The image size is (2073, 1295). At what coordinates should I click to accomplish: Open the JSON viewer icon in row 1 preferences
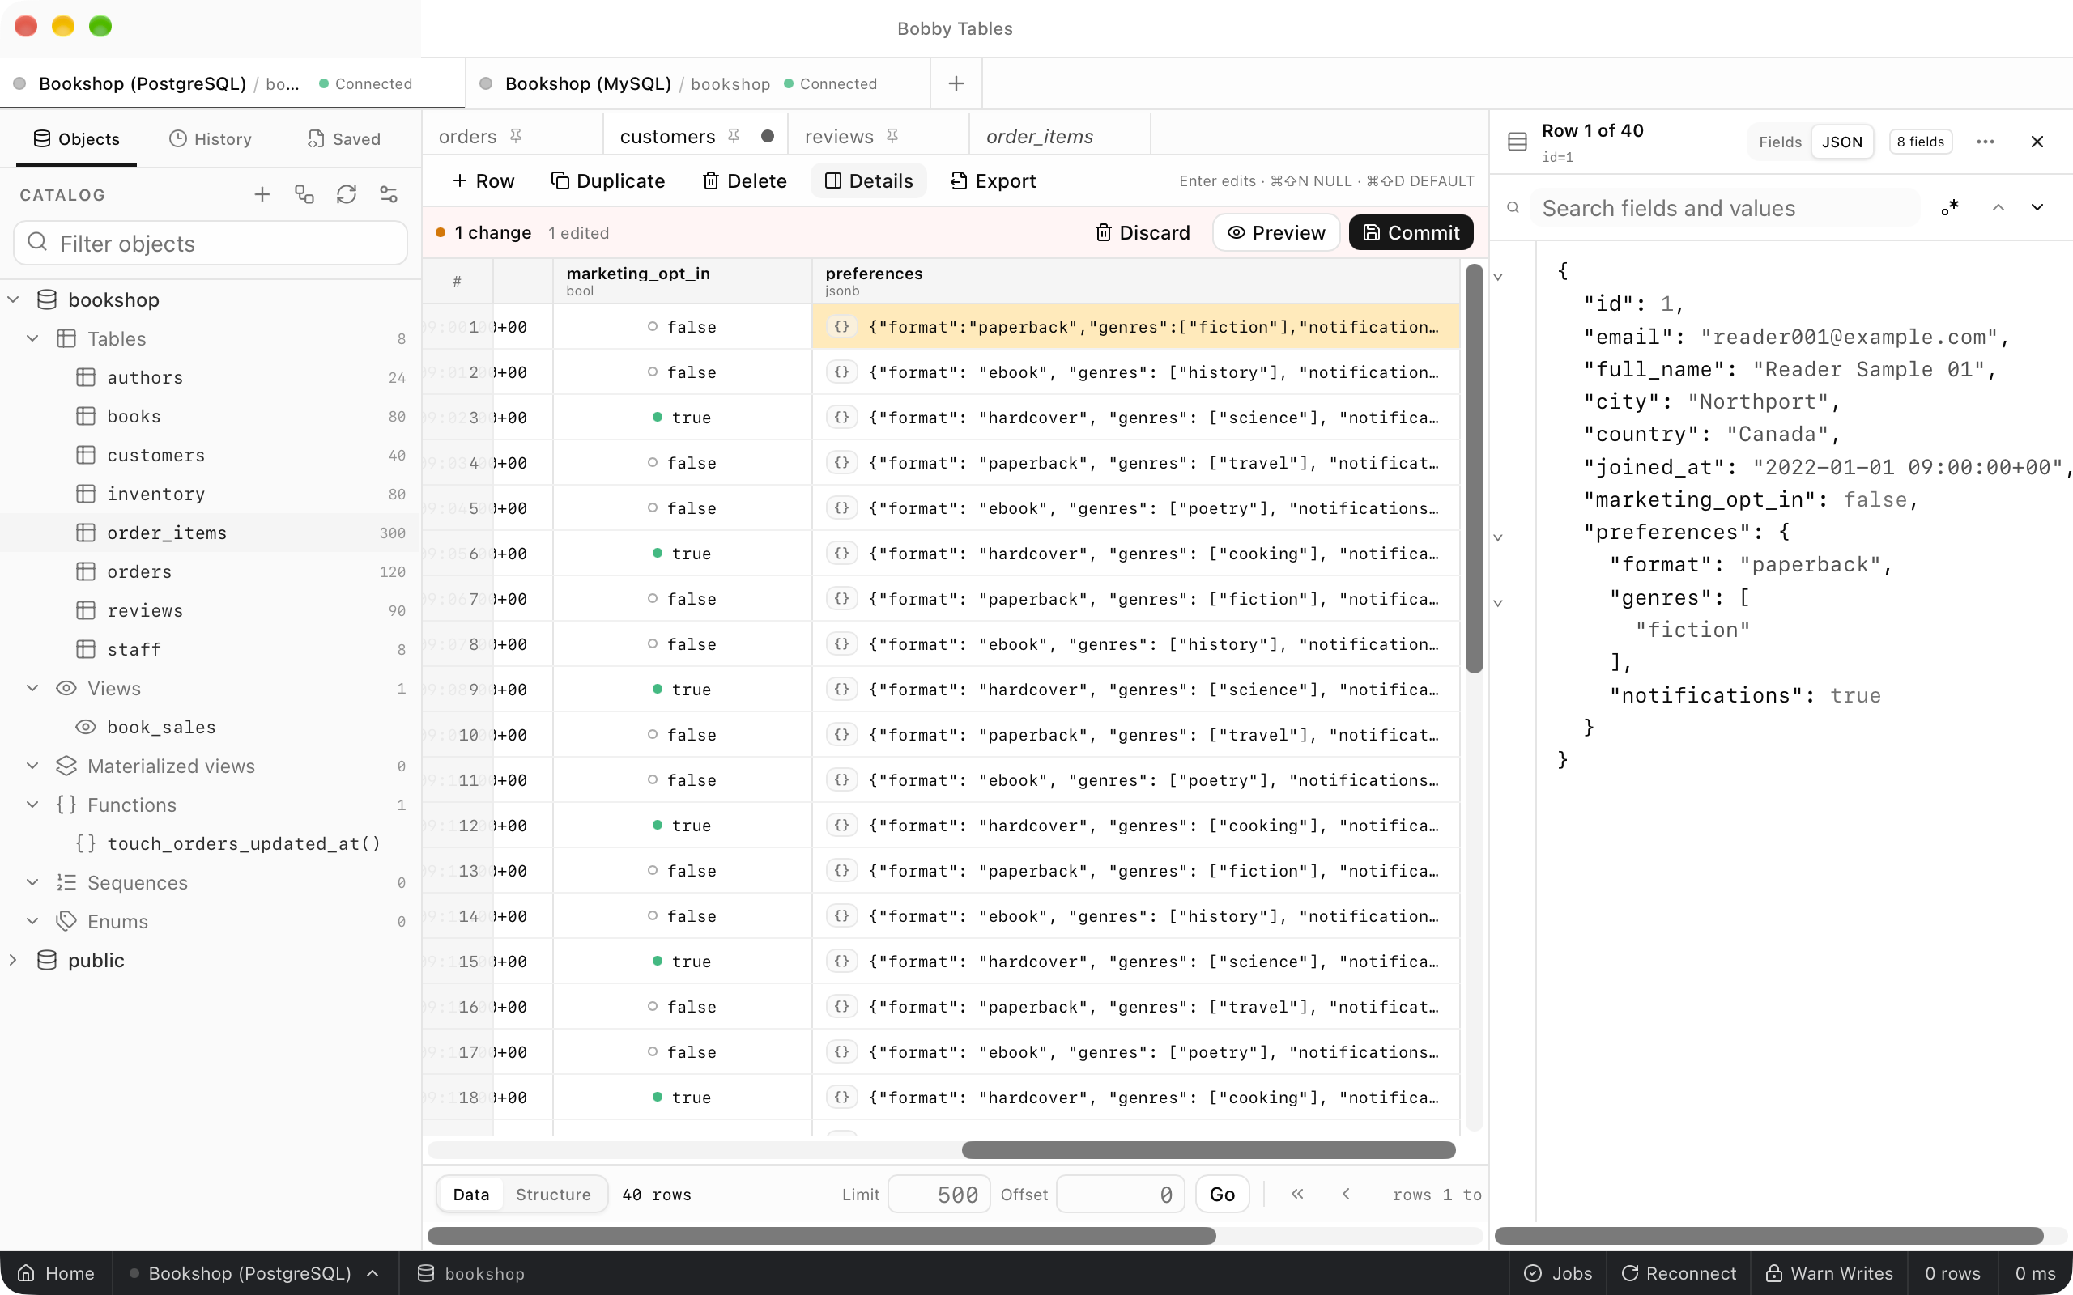click(842, 326)
